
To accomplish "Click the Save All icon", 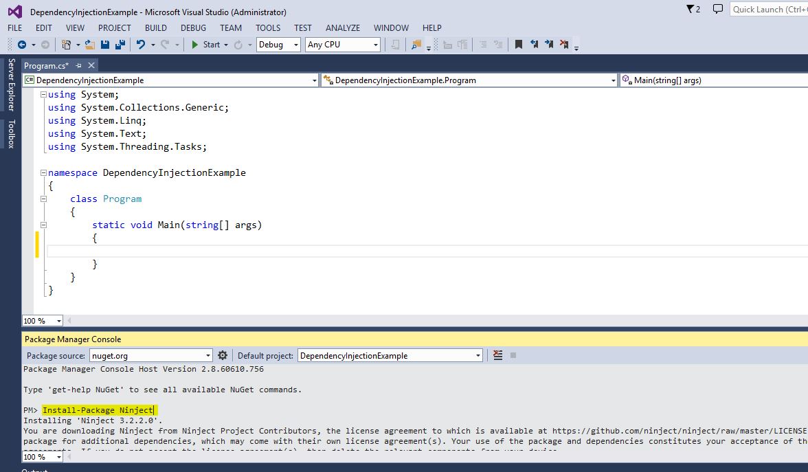I will 121,45.
